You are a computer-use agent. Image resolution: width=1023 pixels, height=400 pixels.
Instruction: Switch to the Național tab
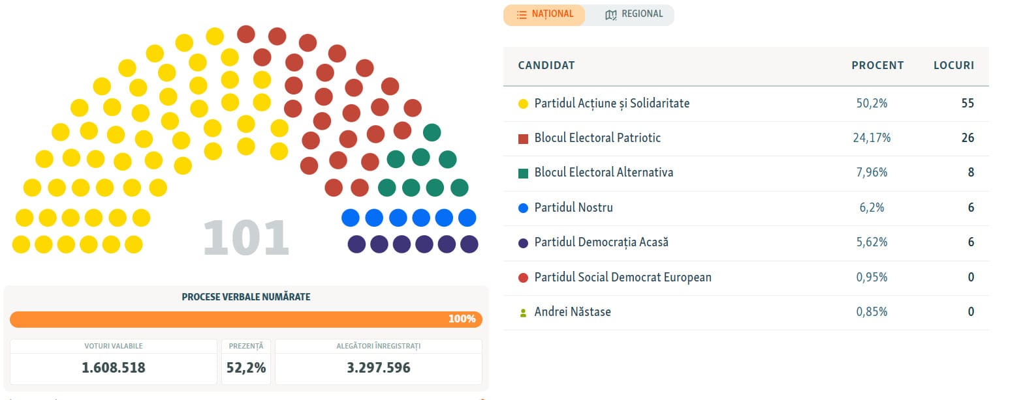(x=544, y=14)
